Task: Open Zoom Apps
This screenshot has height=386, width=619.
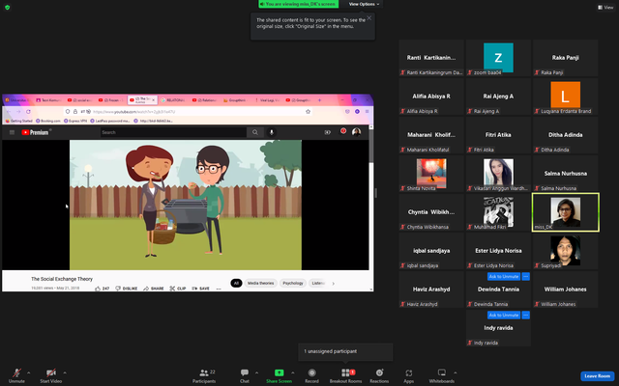Action: [x=408, y=375]
